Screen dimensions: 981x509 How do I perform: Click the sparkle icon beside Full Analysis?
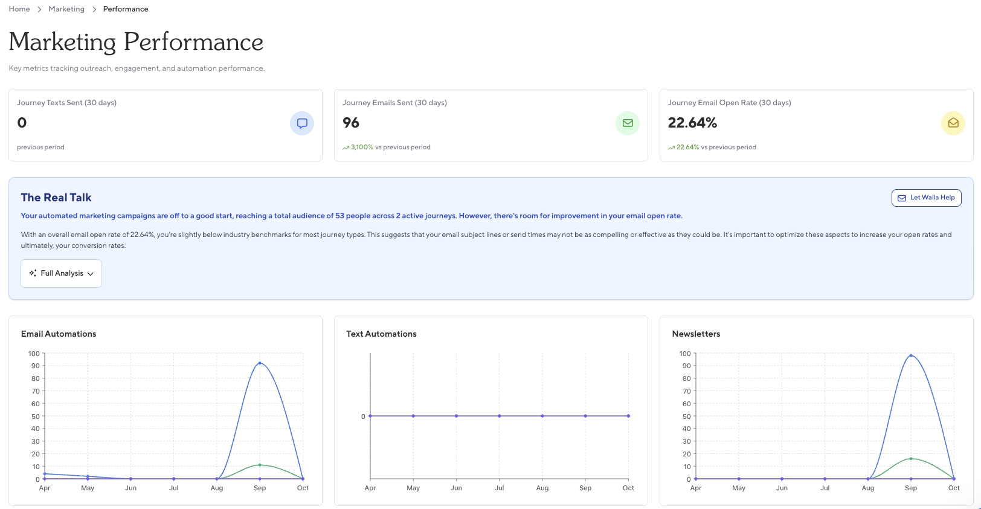coord(33,273)
